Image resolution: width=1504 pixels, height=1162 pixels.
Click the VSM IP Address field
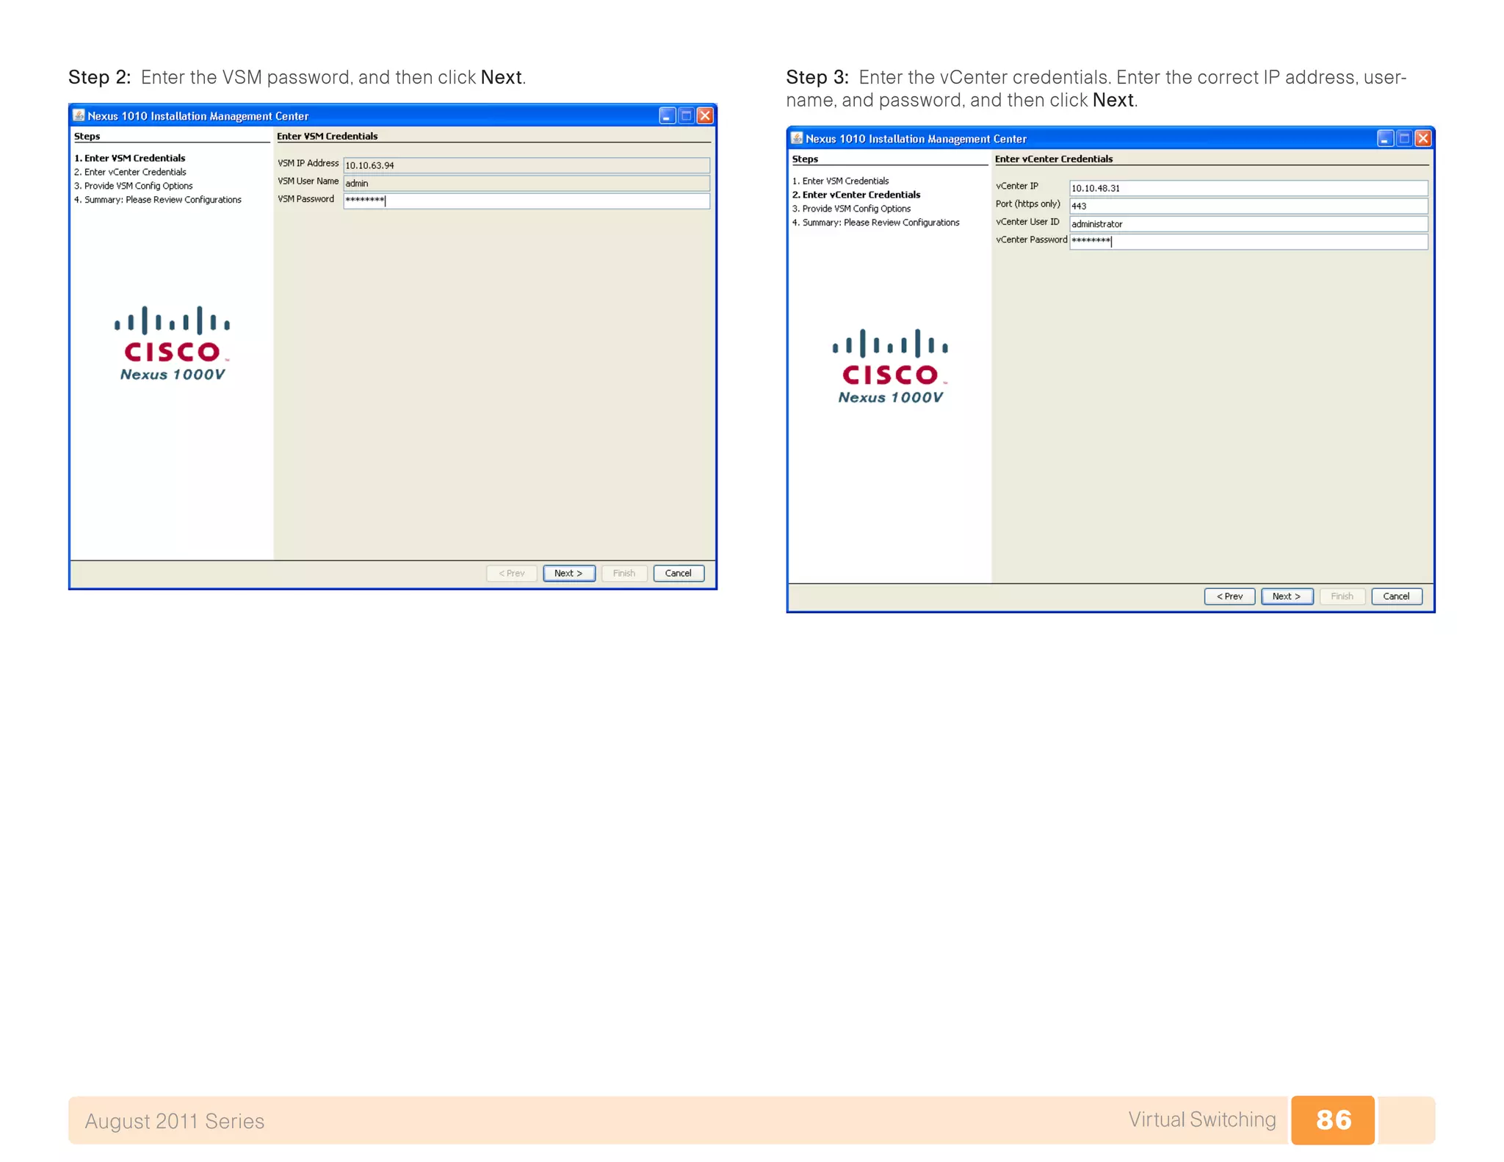(x=526, y=165)
